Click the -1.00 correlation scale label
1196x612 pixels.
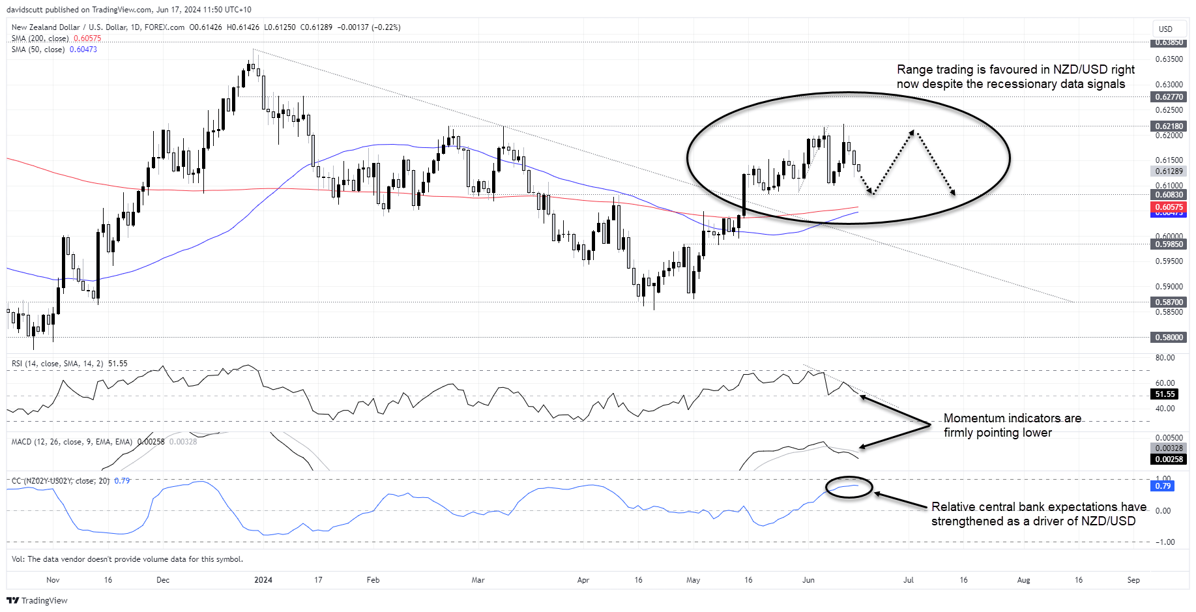(1165, 542)
